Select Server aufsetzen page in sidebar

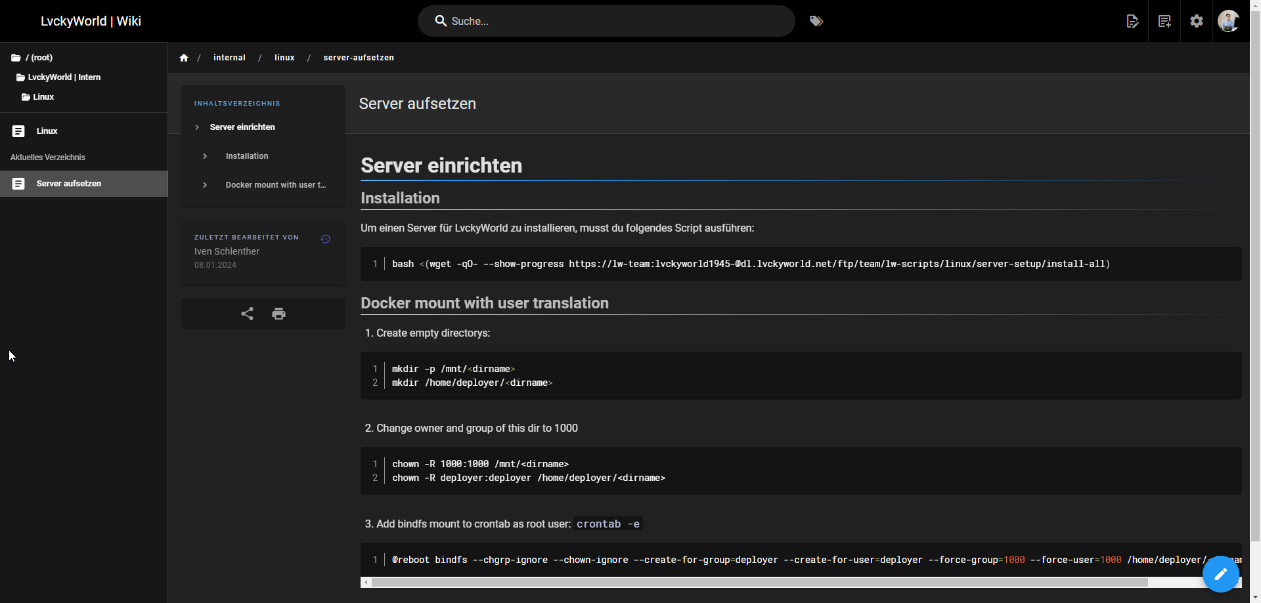69,184
